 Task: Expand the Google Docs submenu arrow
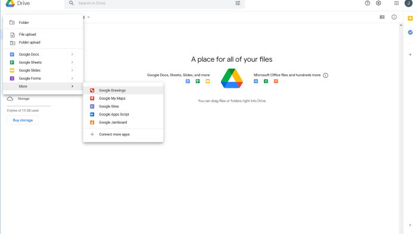click(72, 54)
